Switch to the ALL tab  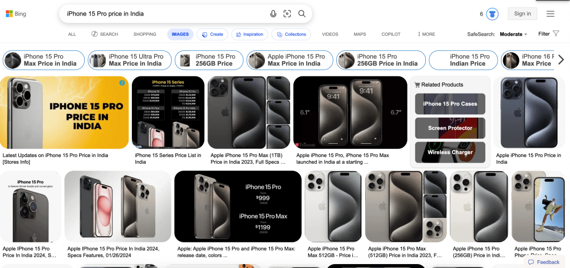point(72,34)
